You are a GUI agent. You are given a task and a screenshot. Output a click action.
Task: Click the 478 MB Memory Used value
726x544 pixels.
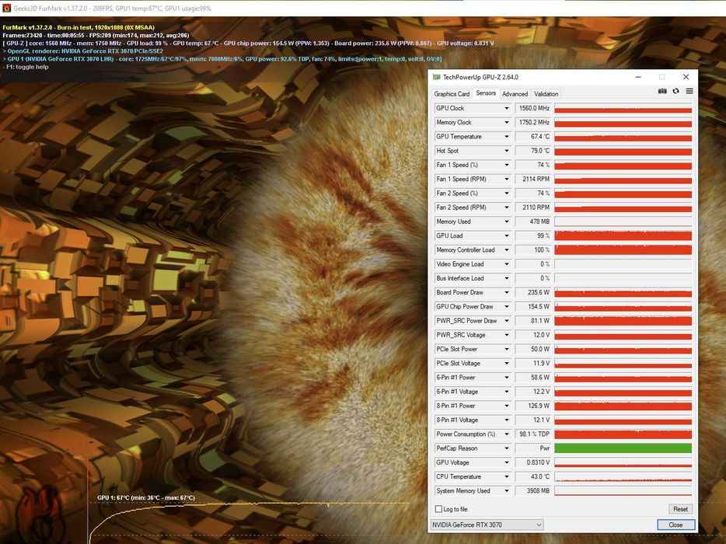(x=533, y=221)
